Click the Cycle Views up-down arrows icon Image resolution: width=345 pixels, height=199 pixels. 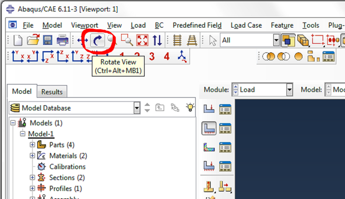(157, 40)
